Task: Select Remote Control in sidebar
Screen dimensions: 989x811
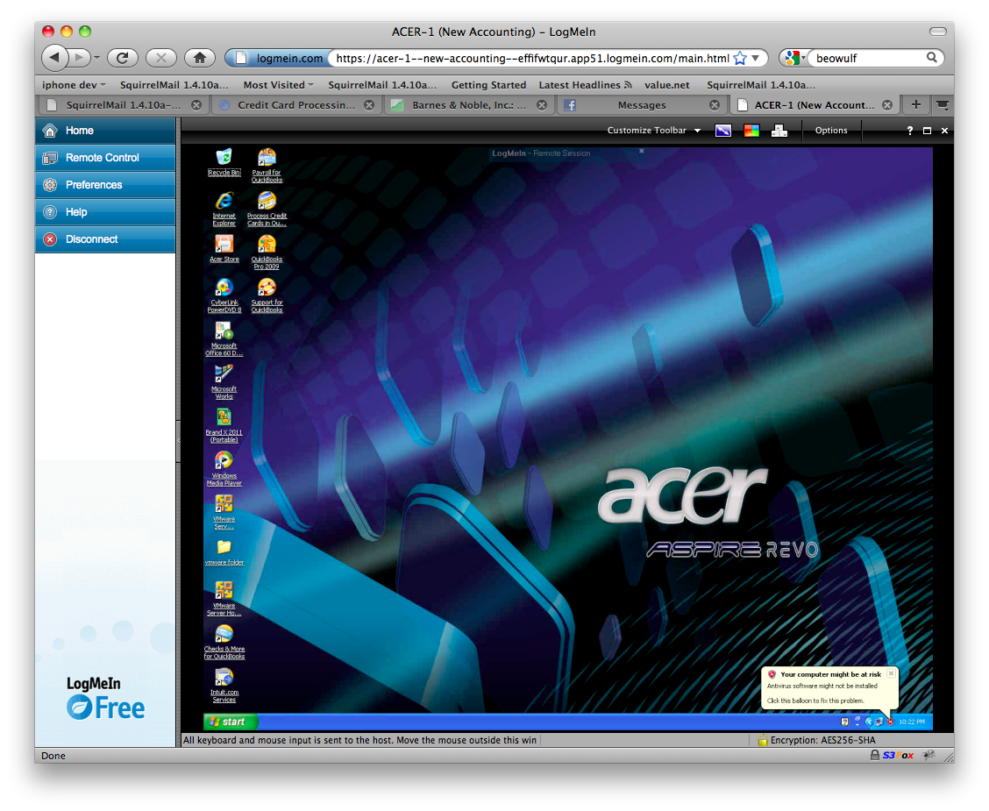Action: click(105, 158)
